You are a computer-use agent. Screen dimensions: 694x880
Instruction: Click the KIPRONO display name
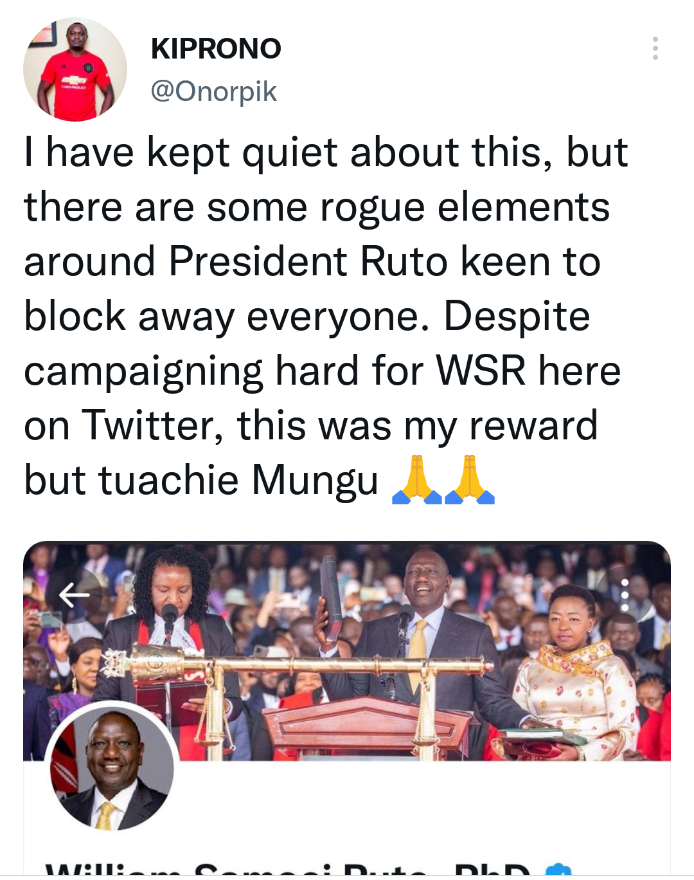coord(216,48)
